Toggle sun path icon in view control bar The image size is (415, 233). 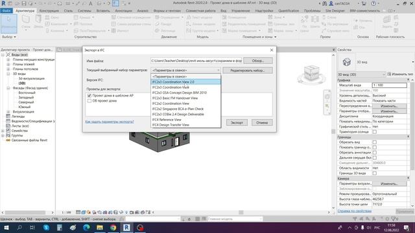coord(89,212)
